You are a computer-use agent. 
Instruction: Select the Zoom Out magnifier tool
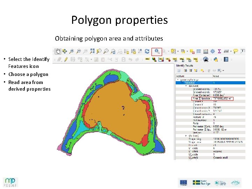click(79, 51)
